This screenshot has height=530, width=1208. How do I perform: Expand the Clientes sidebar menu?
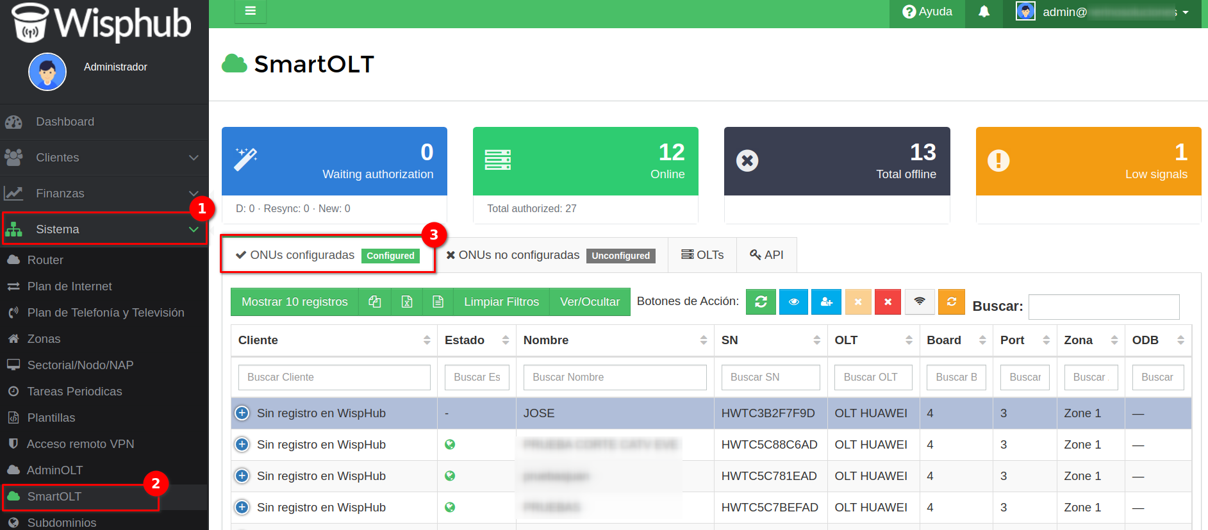[x=104, y=158]
